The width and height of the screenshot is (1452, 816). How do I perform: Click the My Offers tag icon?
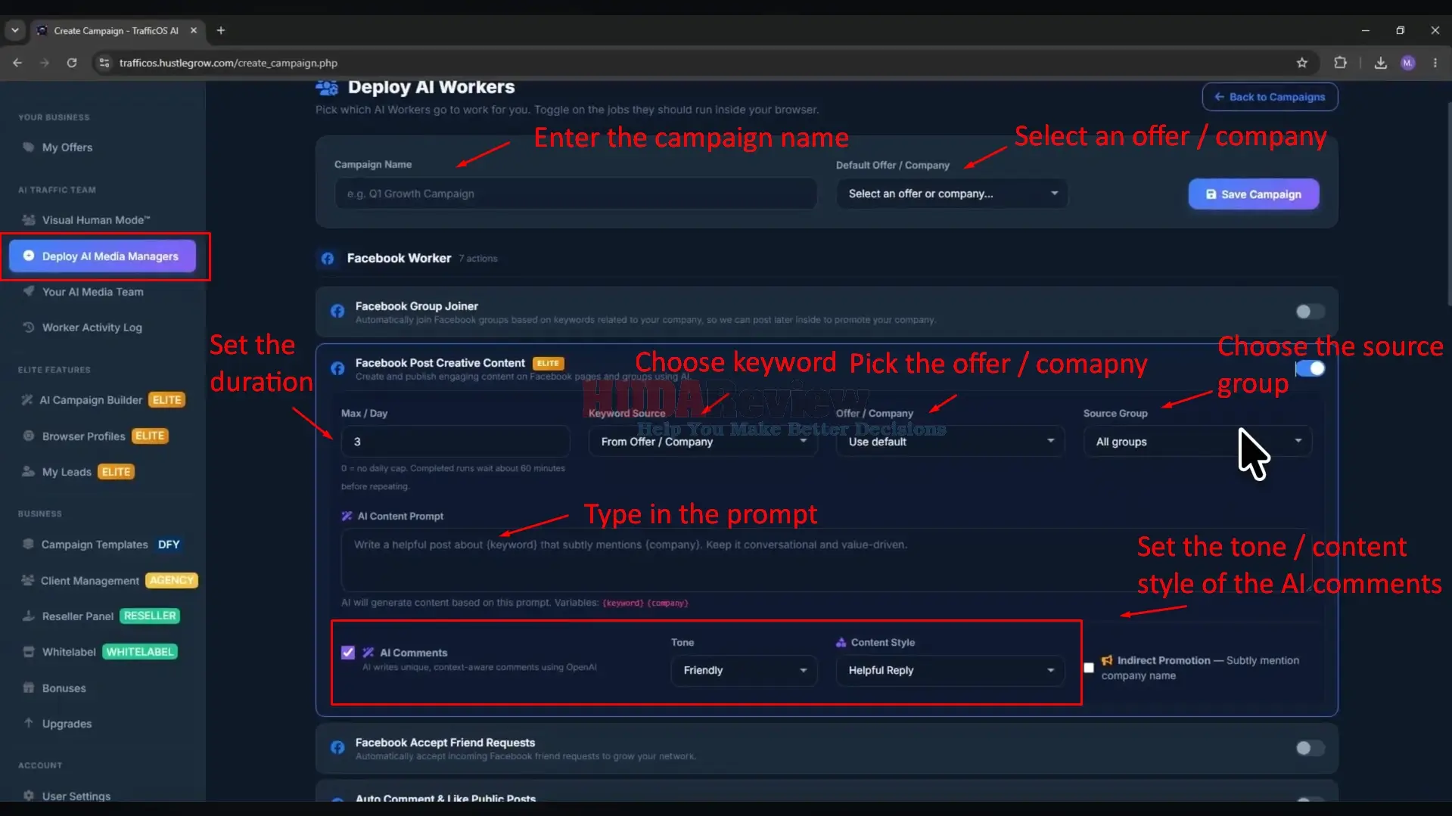coord(29,147)
